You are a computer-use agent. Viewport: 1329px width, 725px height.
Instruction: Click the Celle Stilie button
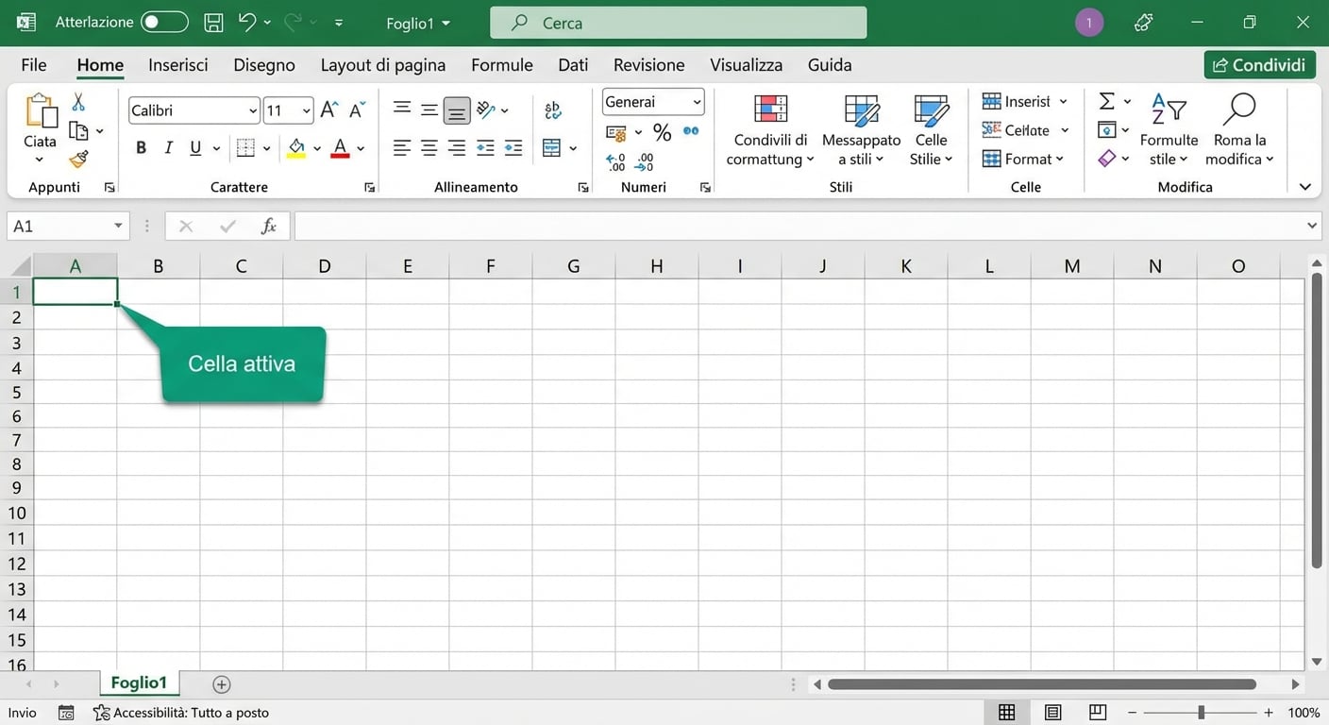931,130
